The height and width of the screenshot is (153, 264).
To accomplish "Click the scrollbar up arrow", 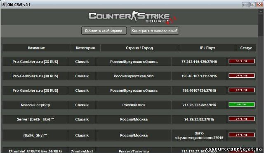I will click(x=261, y=12).
